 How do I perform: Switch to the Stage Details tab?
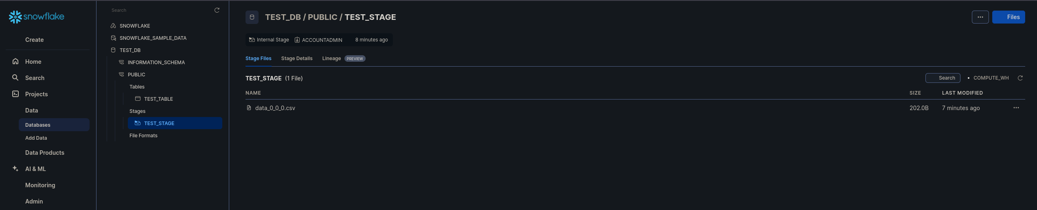coord(296,58)
